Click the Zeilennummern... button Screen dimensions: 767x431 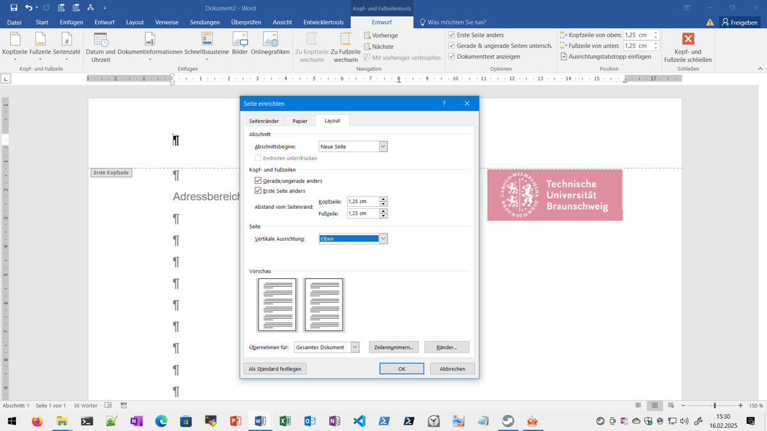[x=394, y=347]
